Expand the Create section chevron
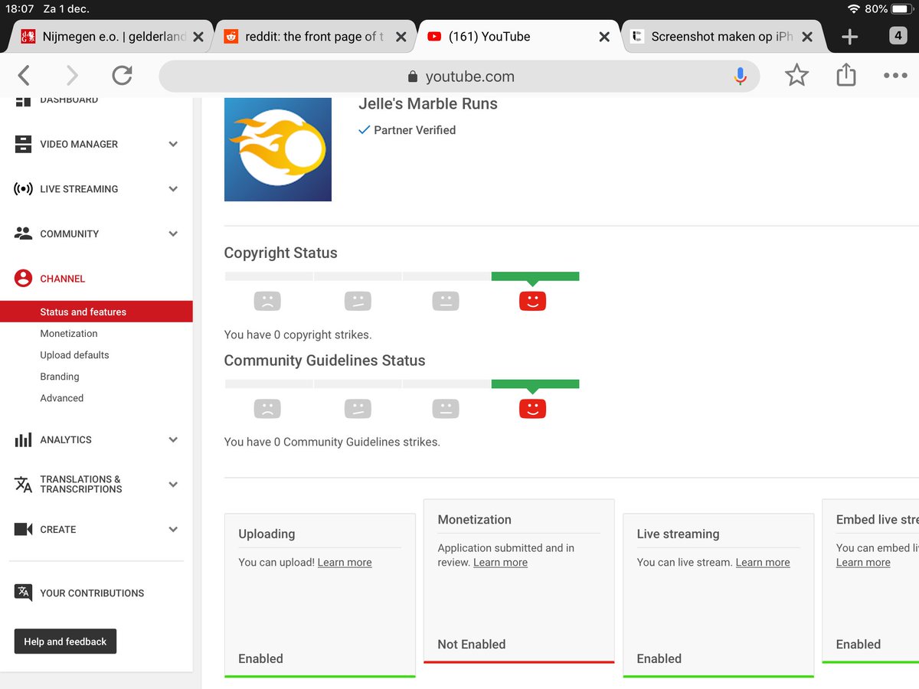The width and height of the screenshot is (919, 689). (x=173, y=529)
